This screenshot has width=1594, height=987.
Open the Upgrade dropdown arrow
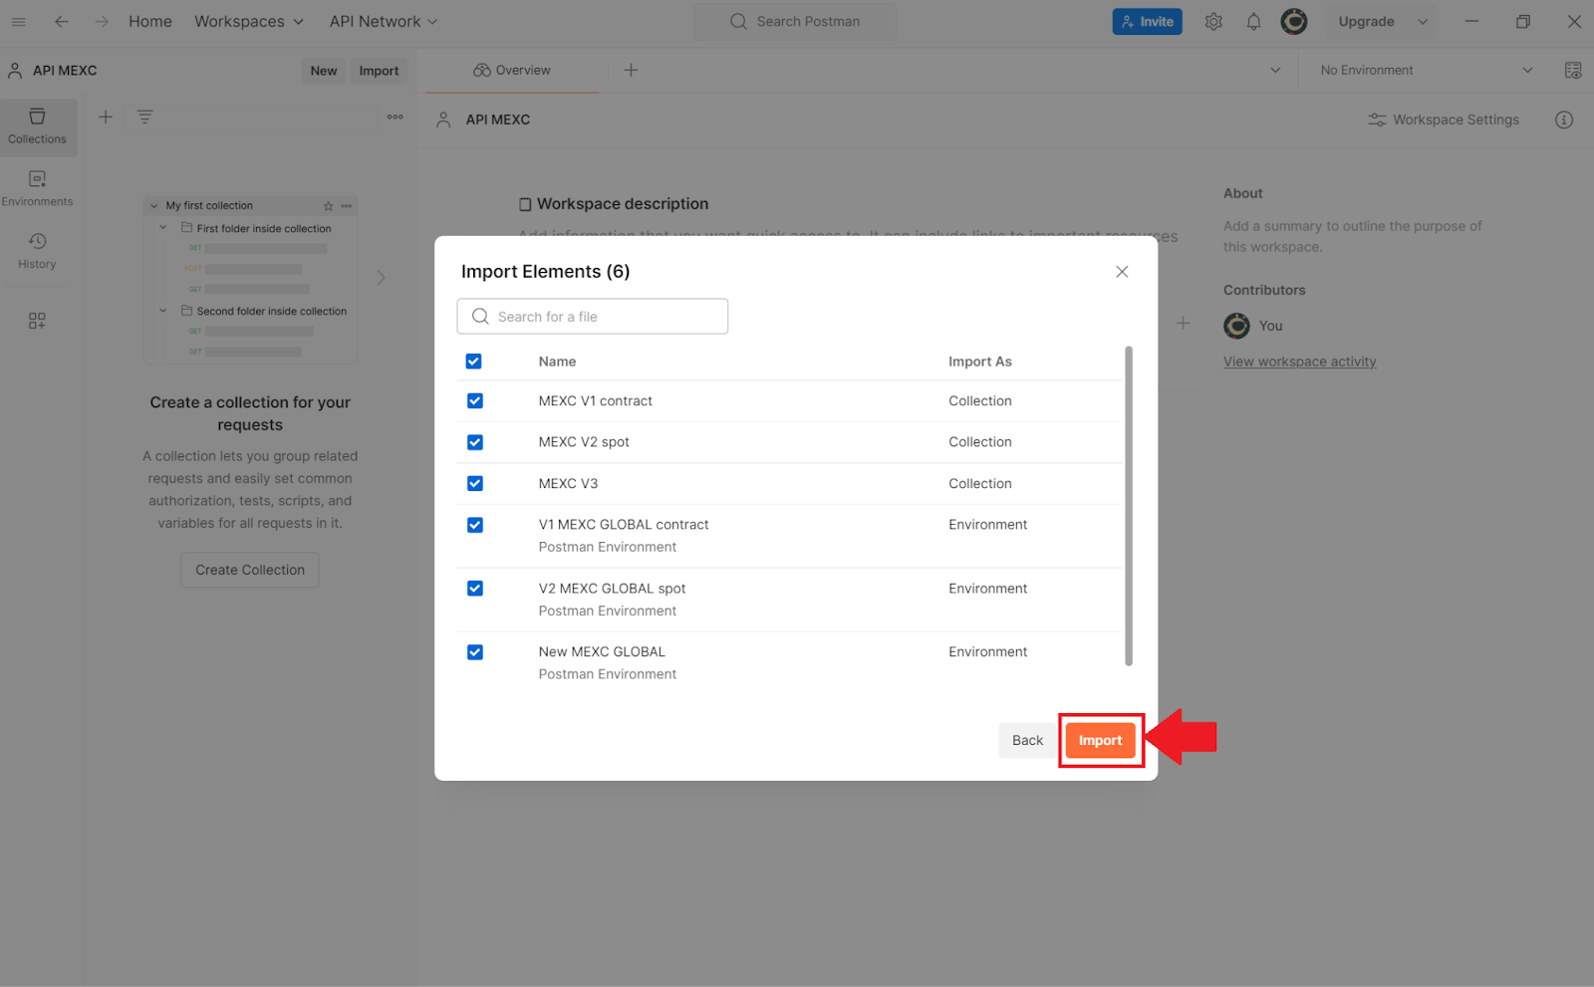tap(1423, 21)
